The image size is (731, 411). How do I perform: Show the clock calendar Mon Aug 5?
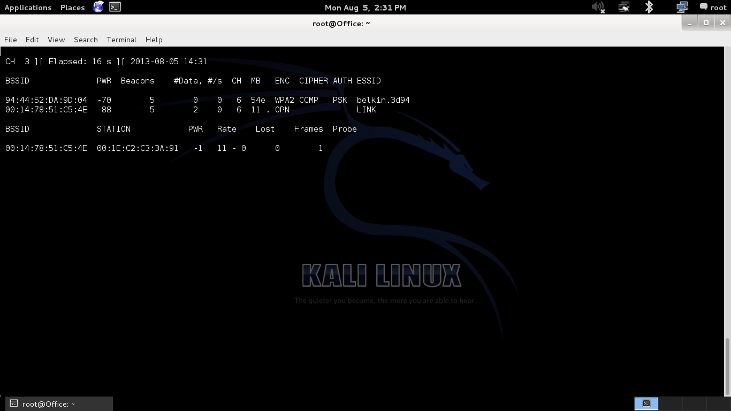[365, 7]
